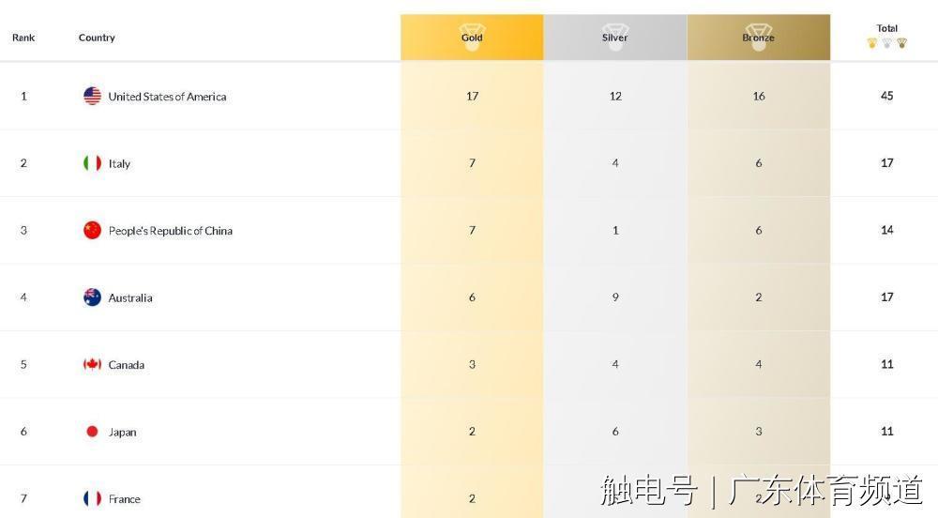938x518 pixels.
Task: Open the People's Republic of China link
Action: pyautogui.click(x=170, y=231)
